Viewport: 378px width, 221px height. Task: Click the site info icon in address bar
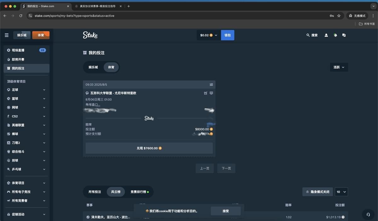(x=30, y=16)
